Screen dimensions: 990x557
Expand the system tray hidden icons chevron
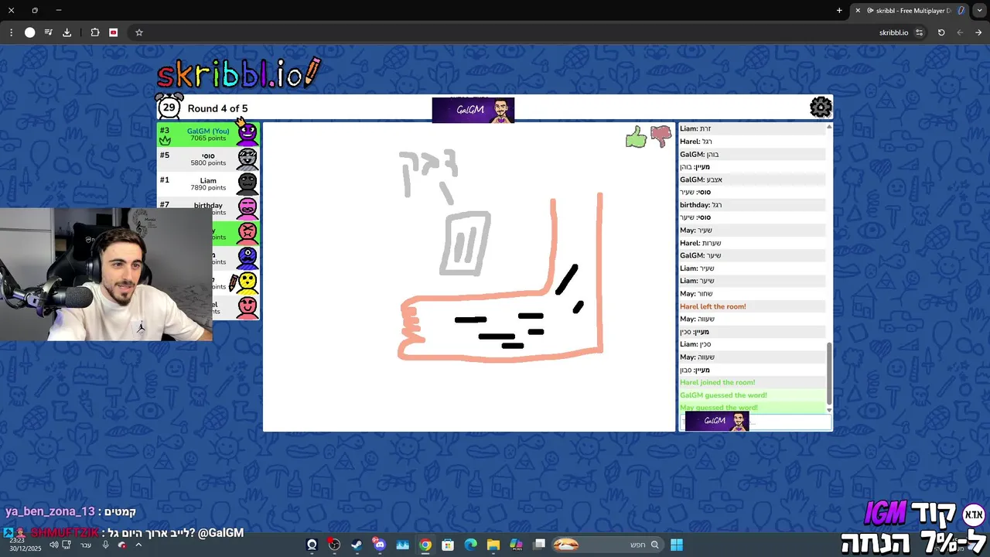(138, 545)
